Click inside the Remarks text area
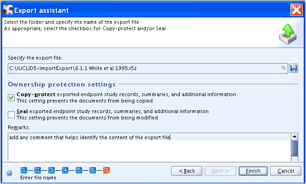 point(150,147)
